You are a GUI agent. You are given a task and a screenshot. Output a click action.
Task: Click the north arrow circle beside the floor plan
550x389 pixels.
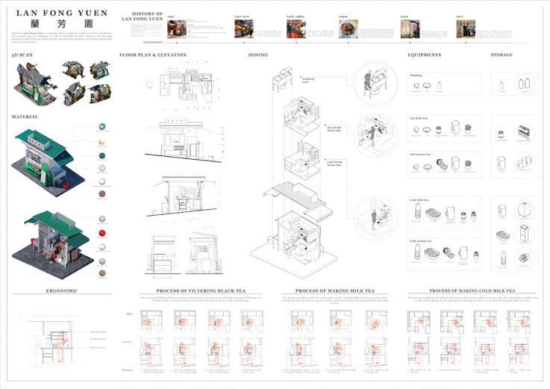tap(149, 84)
